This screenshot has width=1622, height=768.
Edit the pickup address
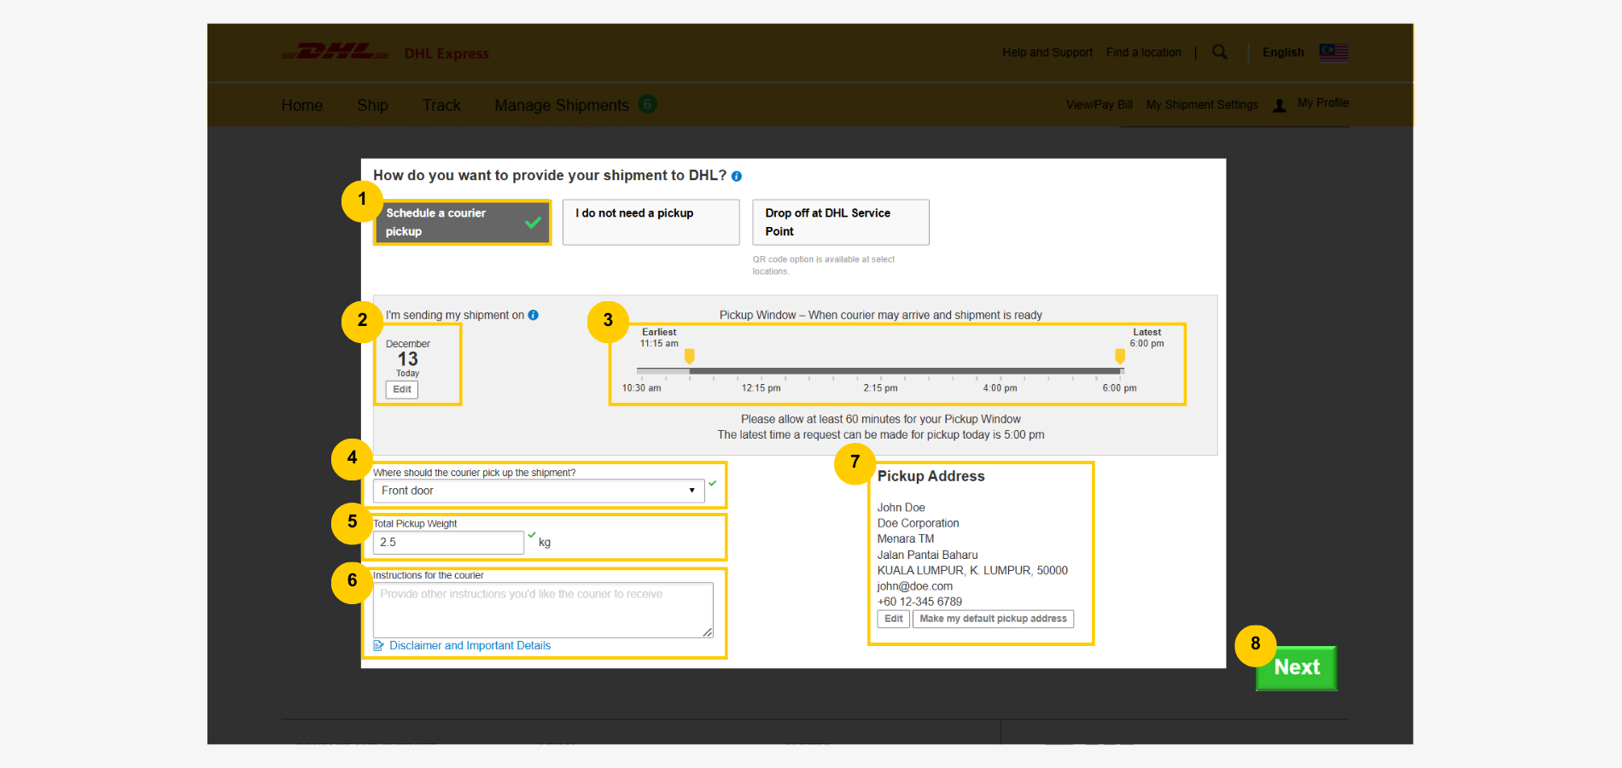[x=894, y=619]
